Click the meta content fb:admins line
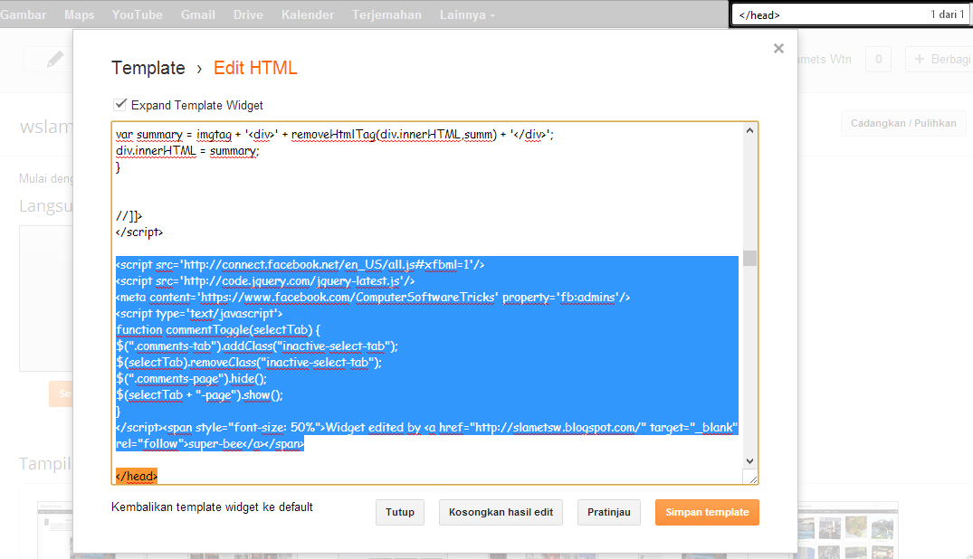 [373, 298]
